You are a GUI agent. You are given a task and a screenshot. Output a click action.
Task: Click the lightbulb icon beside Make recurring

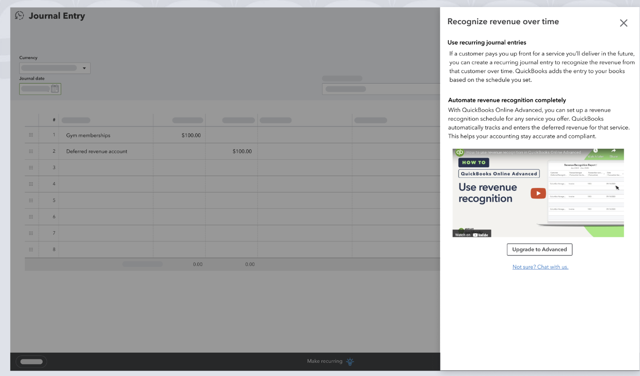350,361
